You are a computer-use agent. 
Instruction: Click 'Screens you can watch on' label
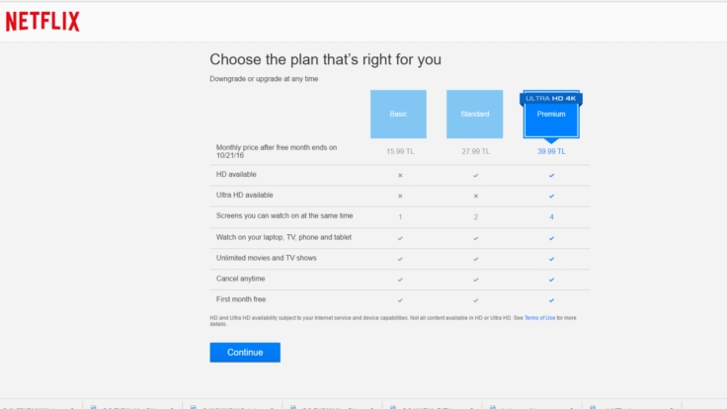pos(284,215)
